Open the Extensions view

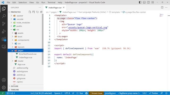[x=4, y=39]
